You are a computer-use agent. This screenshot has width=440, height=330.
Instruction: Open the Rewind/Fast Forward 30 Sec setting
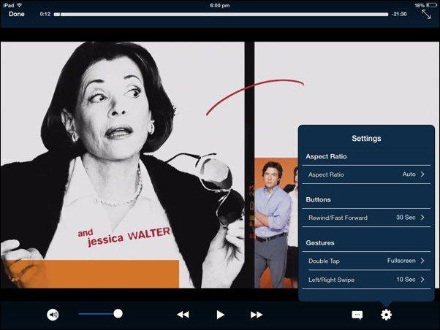[x=366, y=218]
